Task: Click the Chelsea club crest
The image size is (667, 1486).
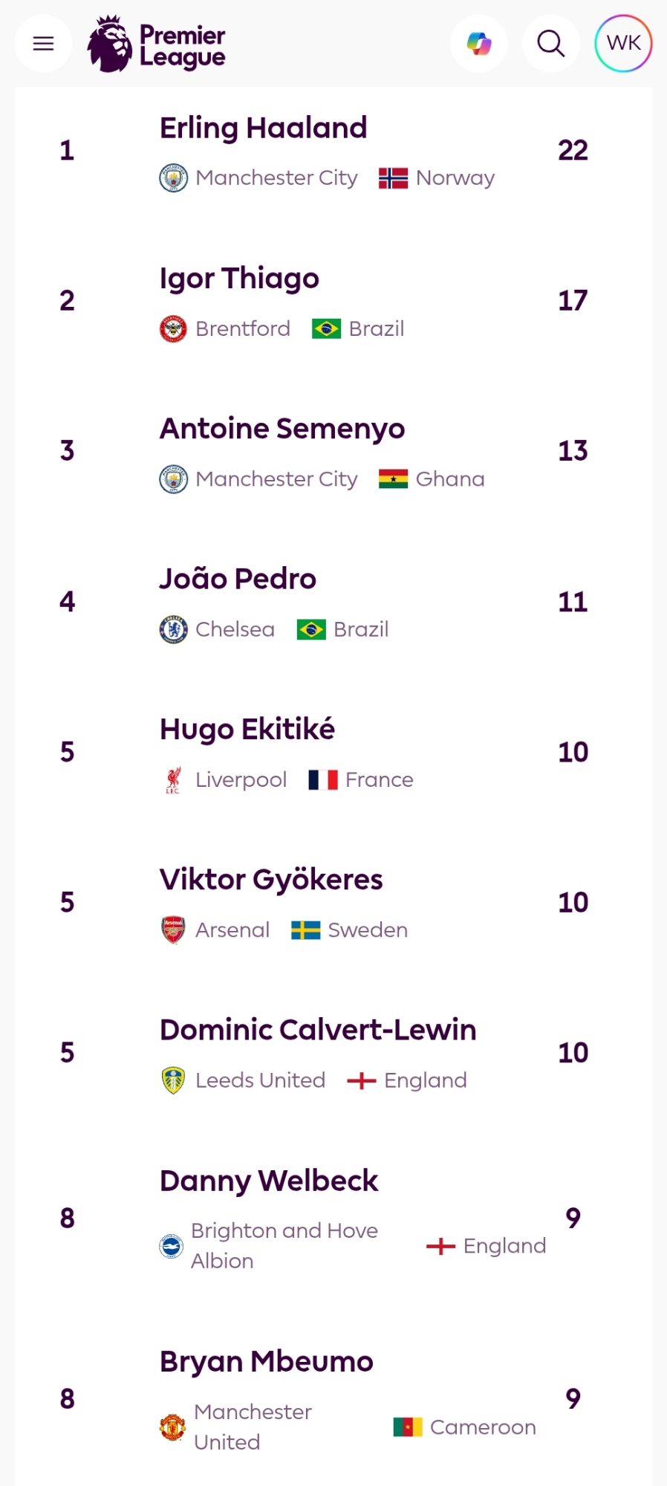Action: point(173,629)
